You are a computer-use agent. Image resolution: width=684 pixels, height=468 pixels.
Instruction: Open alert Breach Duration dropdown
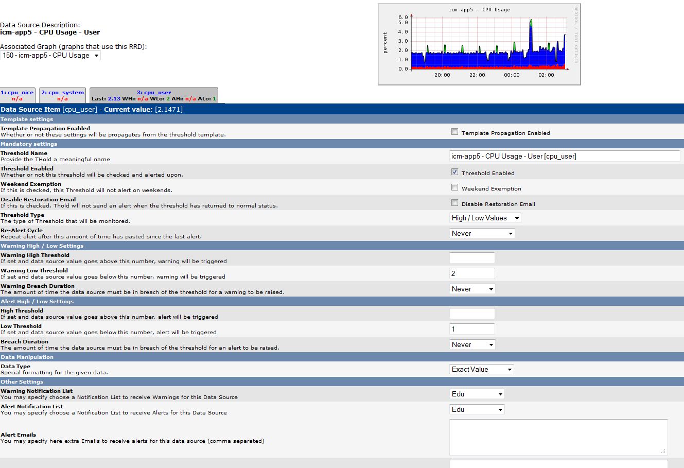pyautogui.click(x=472, y=345)
